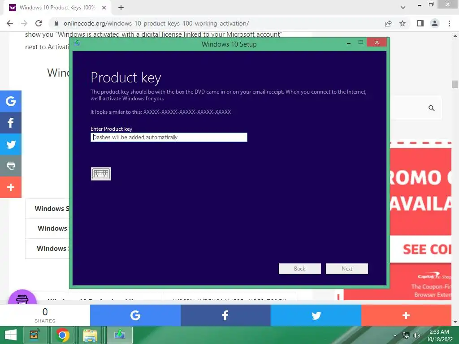The width and height of the screenshot is (459, 344).
Task: Reload the Chrome page
Action: 39,23
